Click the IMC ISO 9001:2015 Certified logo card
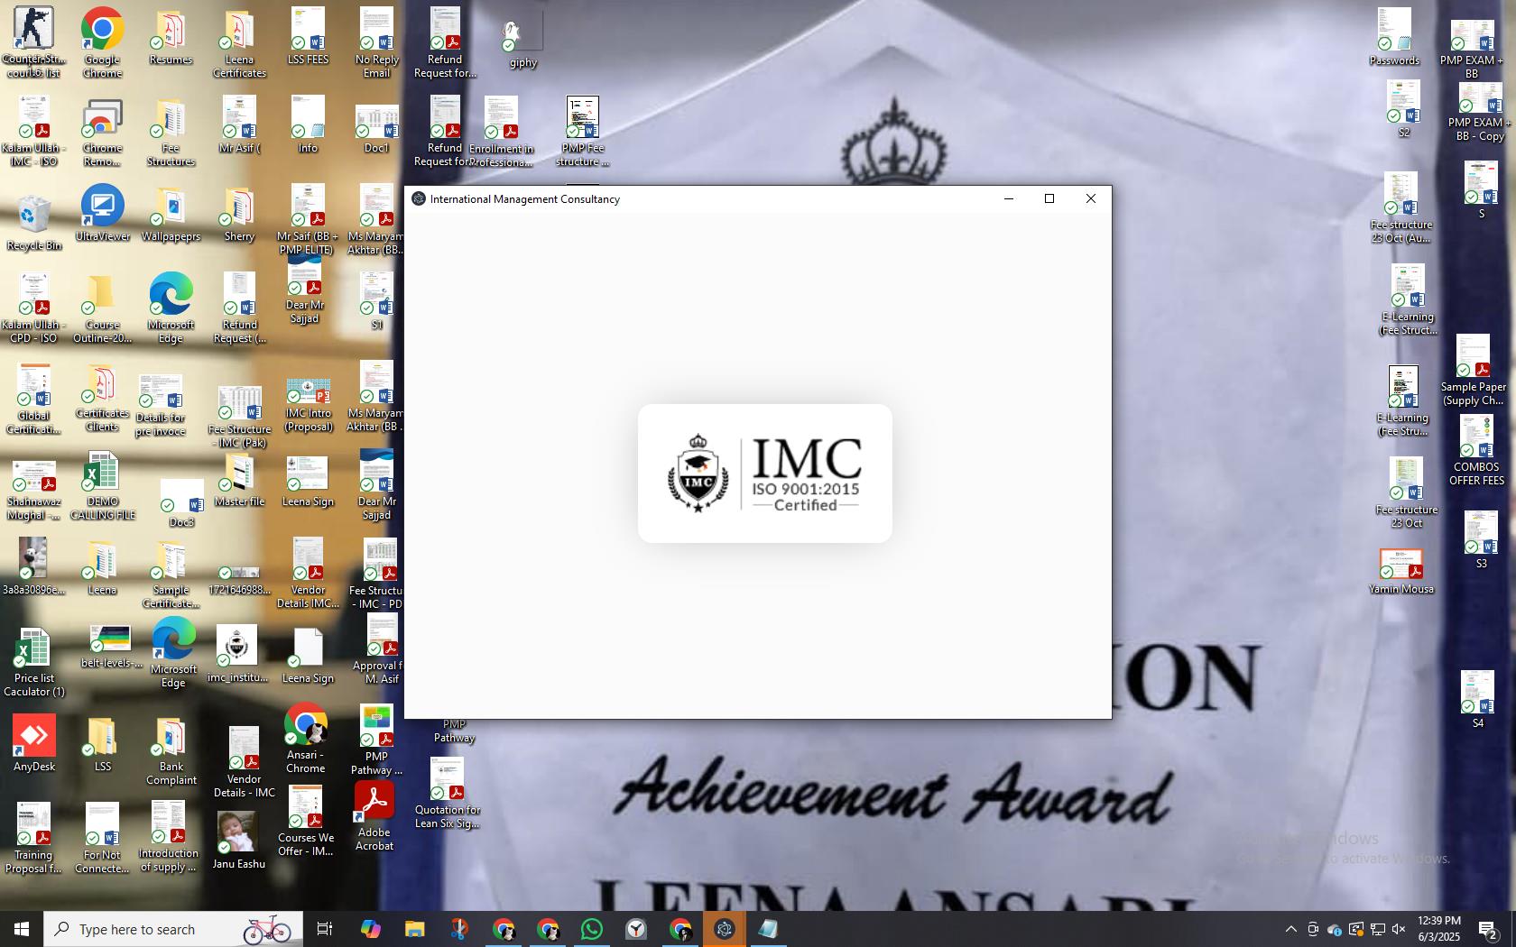1516x947 pixels. (x=765, y=473)
